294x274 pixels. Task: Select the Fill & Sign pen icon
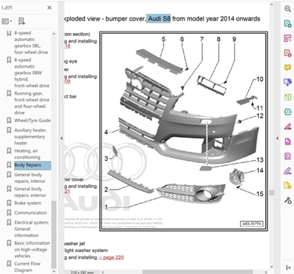(287, 170)
